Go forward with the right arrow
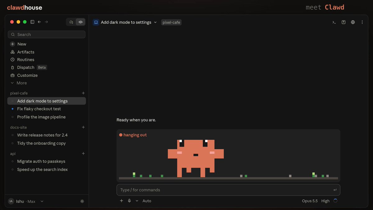Screen dimensions: 373x210 pyautogui.click(x=46, y=22)
